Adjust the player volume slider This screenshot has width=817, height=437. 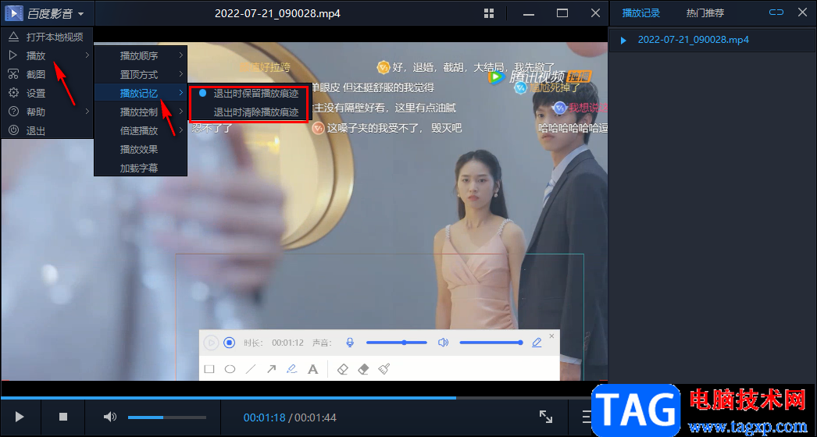coord(166,417)
